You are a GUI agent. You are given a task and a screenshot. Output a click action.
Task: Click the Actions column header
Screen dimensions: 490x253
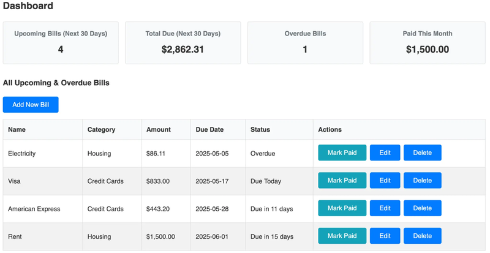coord(399,129)
